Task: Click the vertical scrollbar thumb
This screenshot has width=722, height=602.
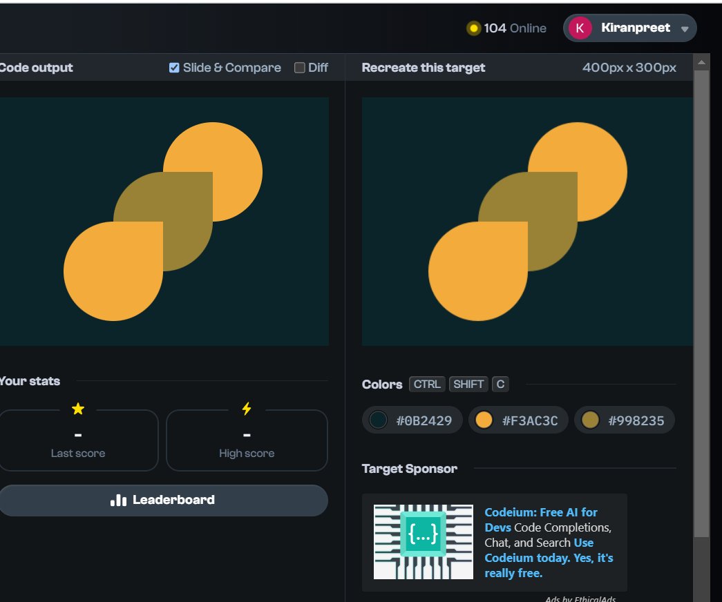Action: tap(701, 304)
